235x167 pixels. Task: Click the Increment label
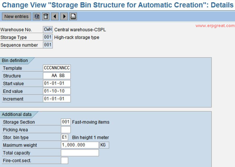(x=13, y=99)
